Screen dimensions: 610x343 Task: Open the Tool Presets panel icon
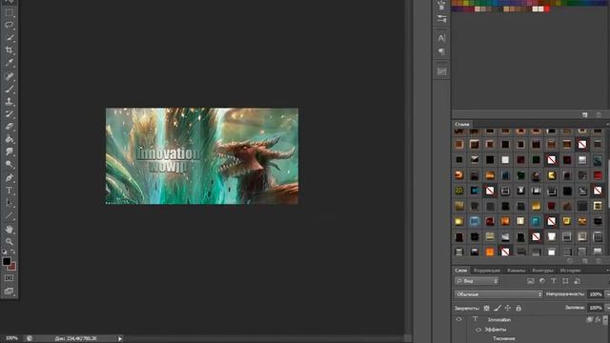pos(441,71)
